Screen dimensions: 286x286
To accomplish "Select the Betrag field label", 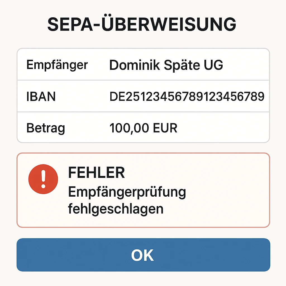I will click(46, 128).
